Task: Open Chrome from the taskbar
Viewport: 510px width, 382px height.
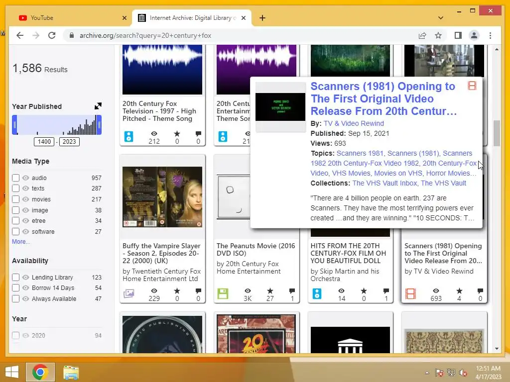Action: [40, 372]
